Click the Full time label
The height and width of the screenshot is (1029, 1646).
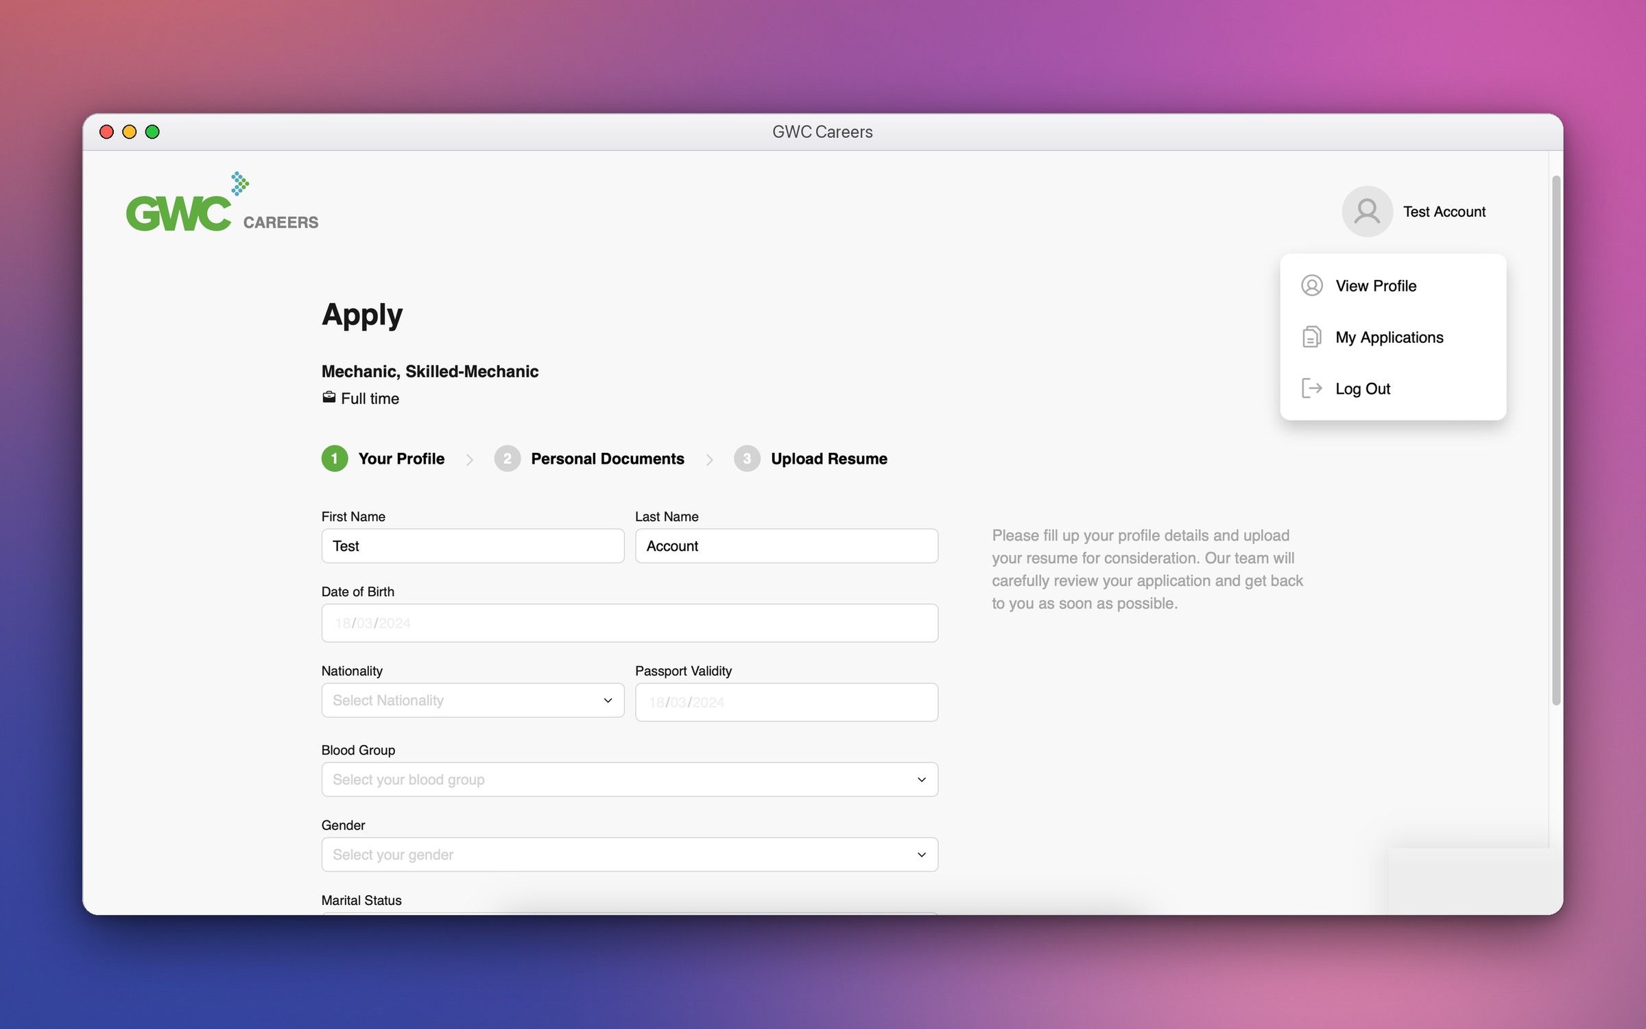click(370, 399)
